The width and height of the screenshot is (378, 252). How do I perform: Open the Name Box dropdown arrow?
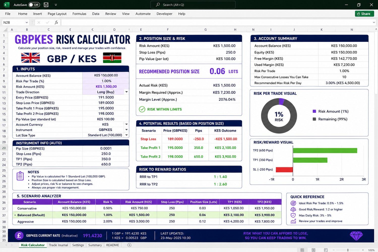tap(27, 22)
